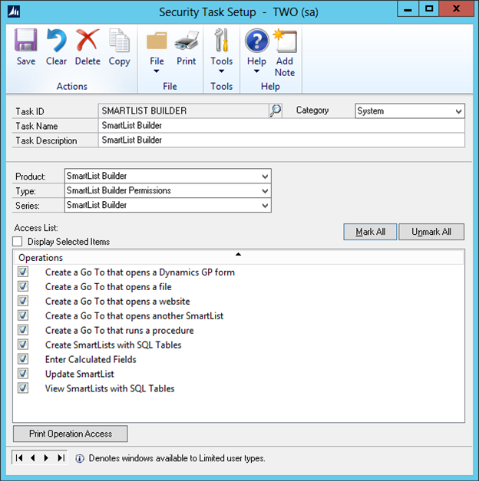This screenshot has width=479, height=482.
Task: Click the red Delete X icon
Action: [x=88, y=40]
